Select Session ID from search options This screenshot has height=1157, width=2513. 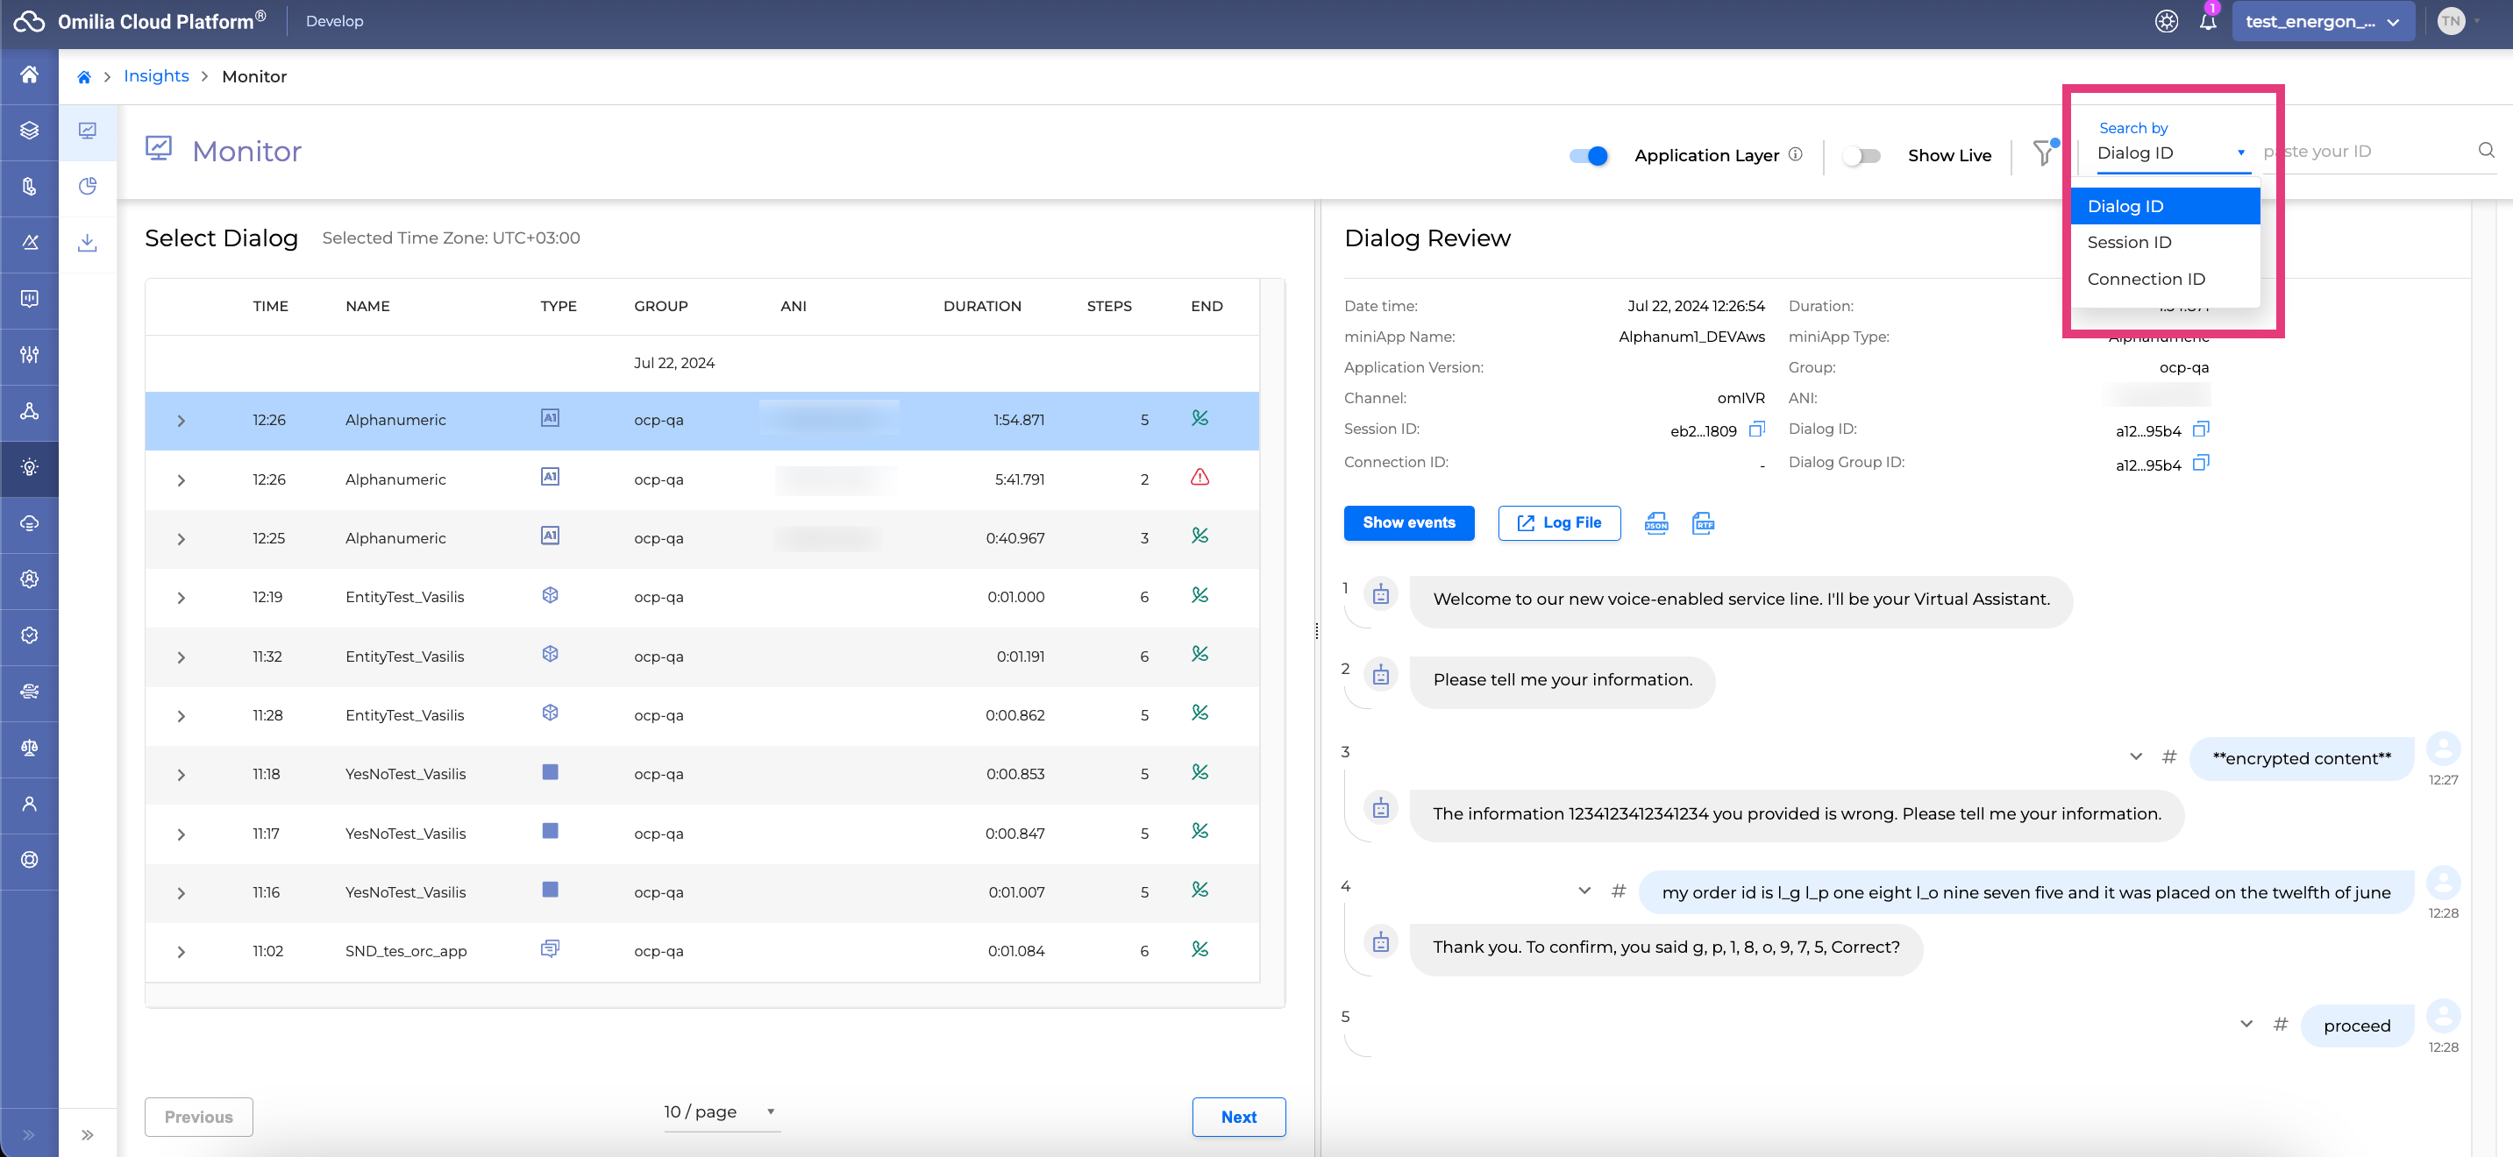pyautogui.click(x=2130, y=242)
